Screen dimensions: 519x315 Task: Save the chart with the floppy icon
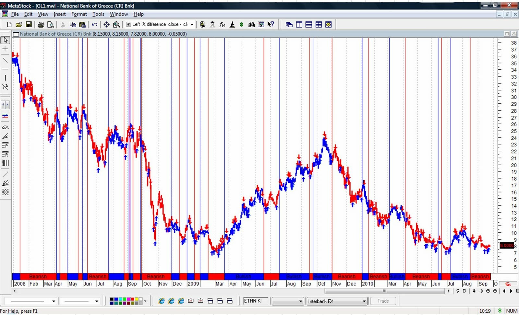point(29,25)
